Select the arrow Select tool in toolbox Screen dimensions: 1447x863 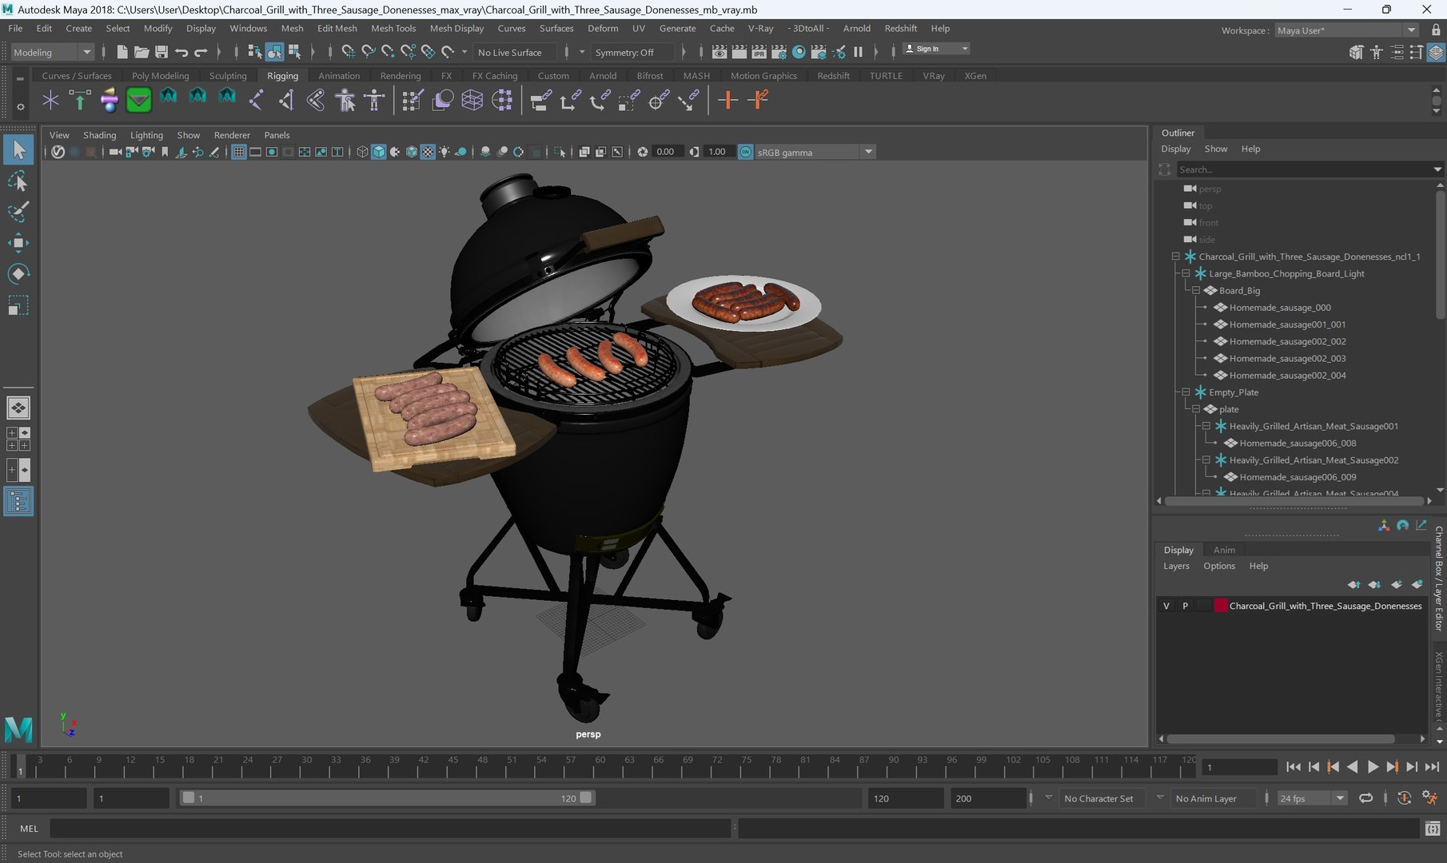point(18,149)
